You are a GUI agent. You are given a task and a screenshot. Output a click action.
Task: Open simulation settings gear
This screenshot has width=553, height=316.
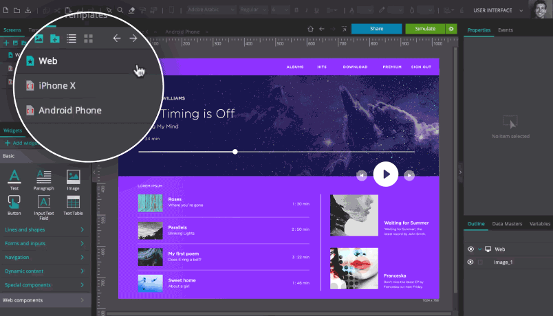[x=451, y=29]
